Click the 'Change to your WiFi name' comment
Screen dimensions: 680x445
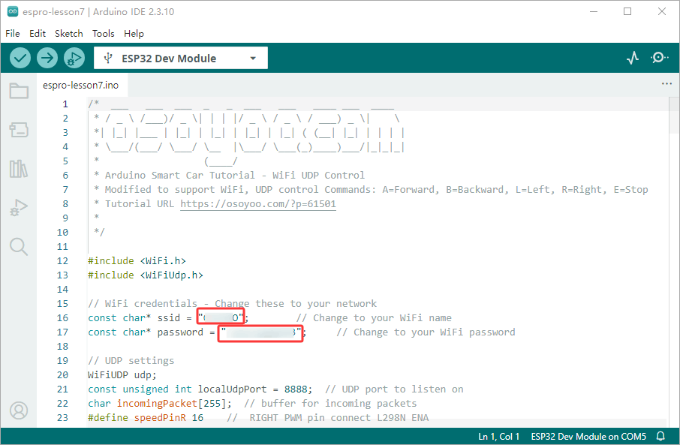pyautogui.click(x=374, y=318)
